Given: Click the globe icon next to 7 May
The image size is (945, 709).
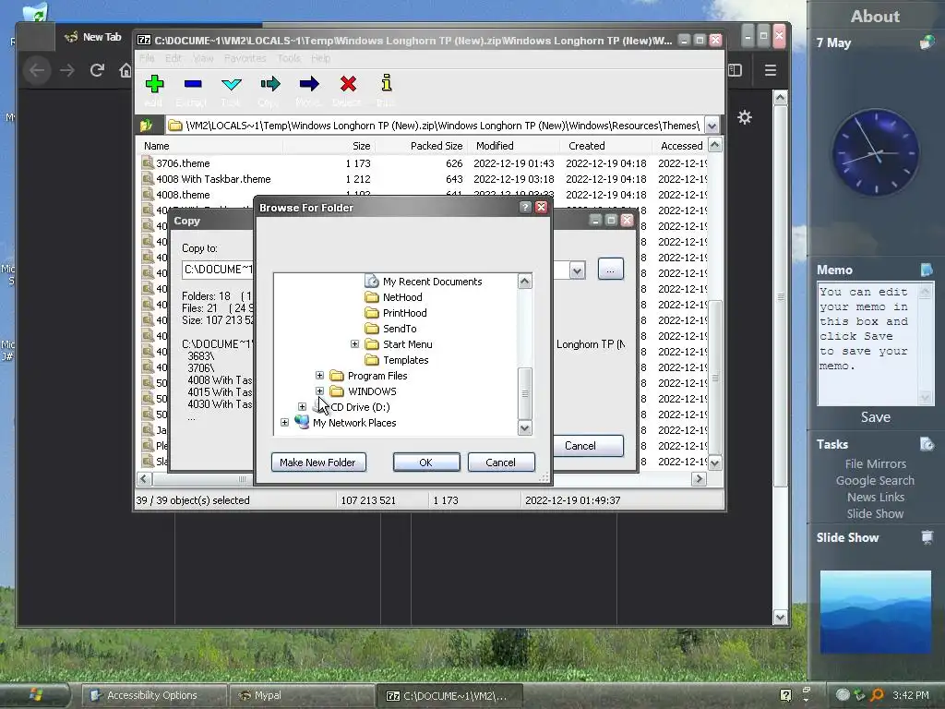Looking at the screenshot, I should (x=927, y=42).
